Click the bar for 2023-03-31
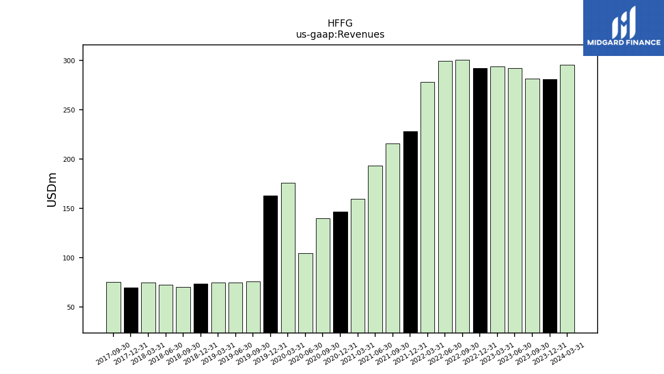This screenshot has width=664, height=374. 497,199
